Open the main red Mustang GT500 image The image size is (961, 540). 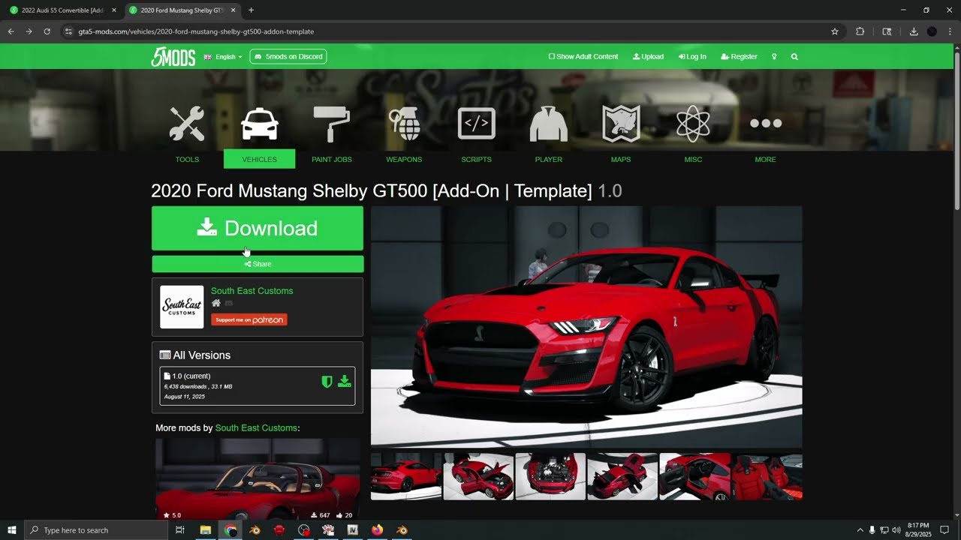[586, 327]
